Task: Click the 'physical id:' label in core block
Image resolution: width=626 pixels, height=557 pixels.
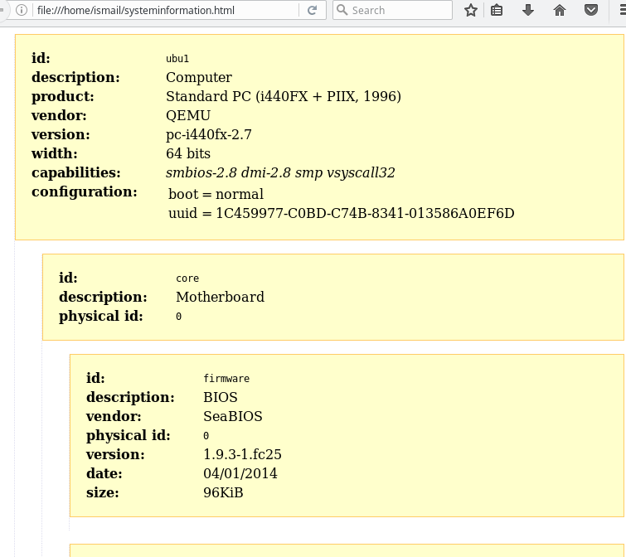Action: [x=101, y=316]
